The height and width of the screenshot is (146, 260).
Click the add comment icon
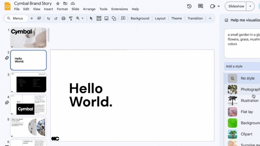pos(123,18)
